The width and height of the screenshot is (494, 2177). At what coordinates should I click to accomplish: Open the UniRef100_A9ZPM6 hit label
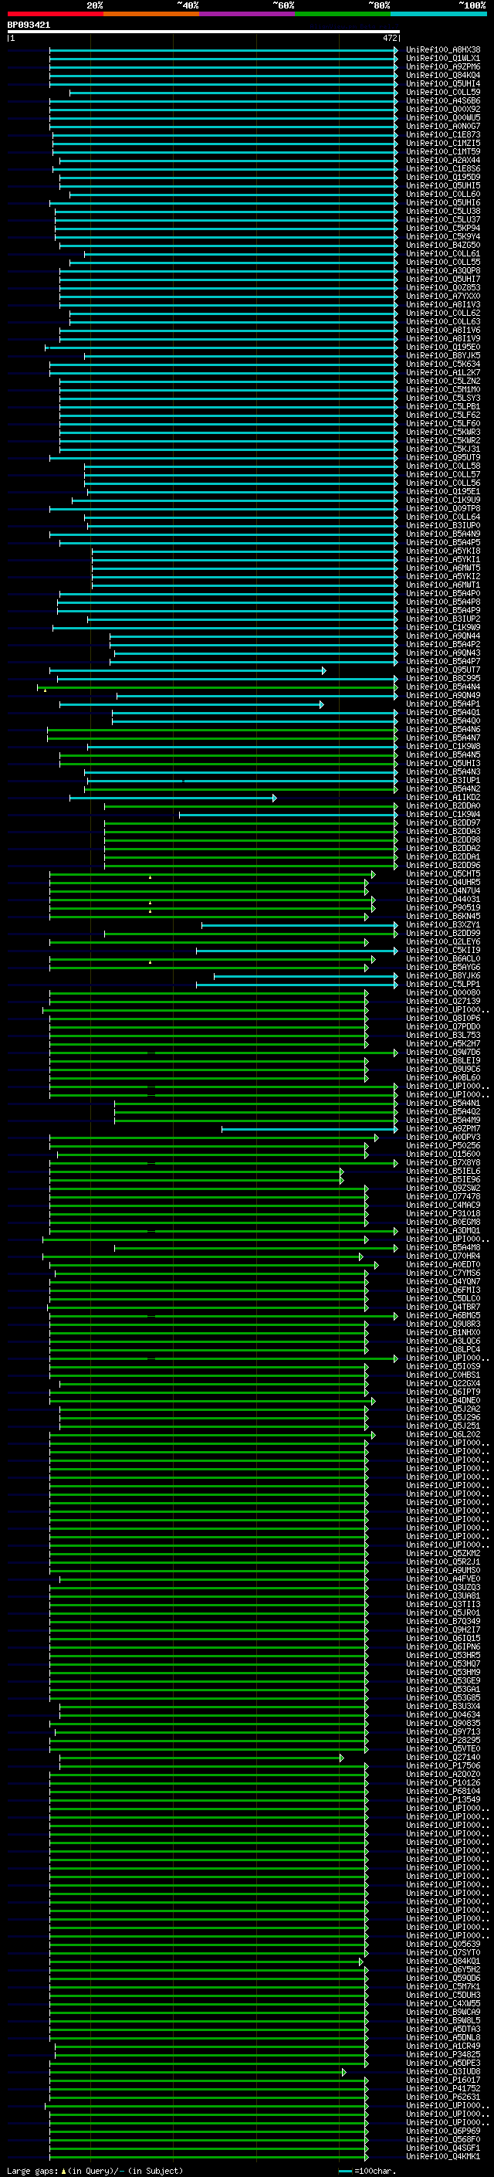443,66
